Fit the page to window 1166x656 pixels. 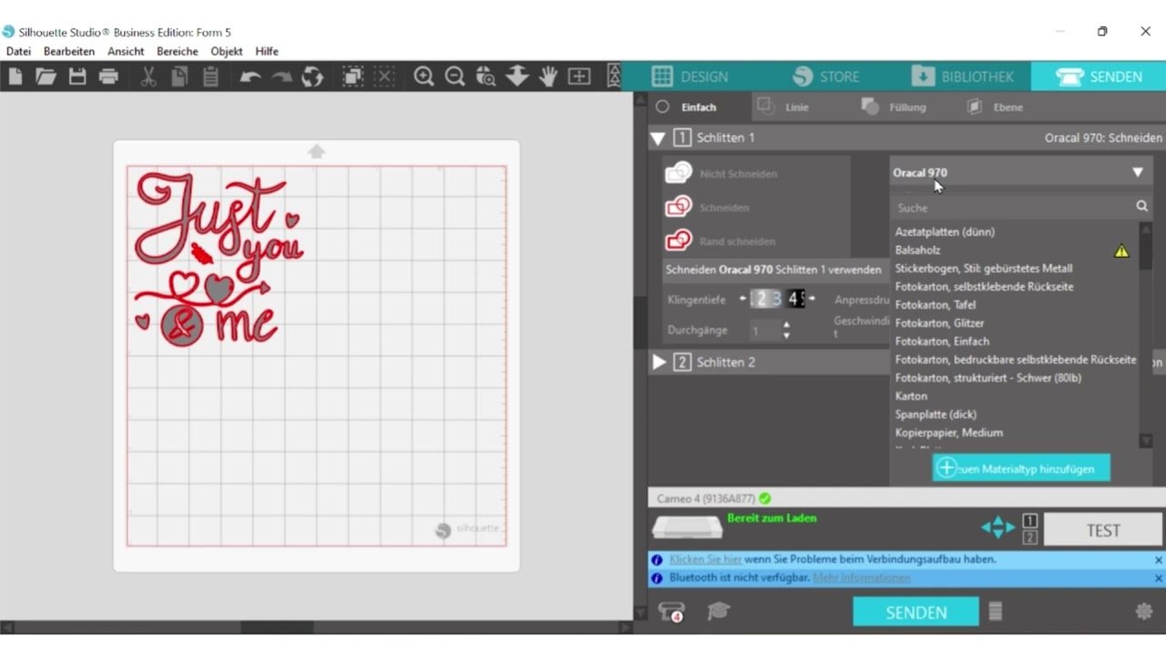pos(579,77)
